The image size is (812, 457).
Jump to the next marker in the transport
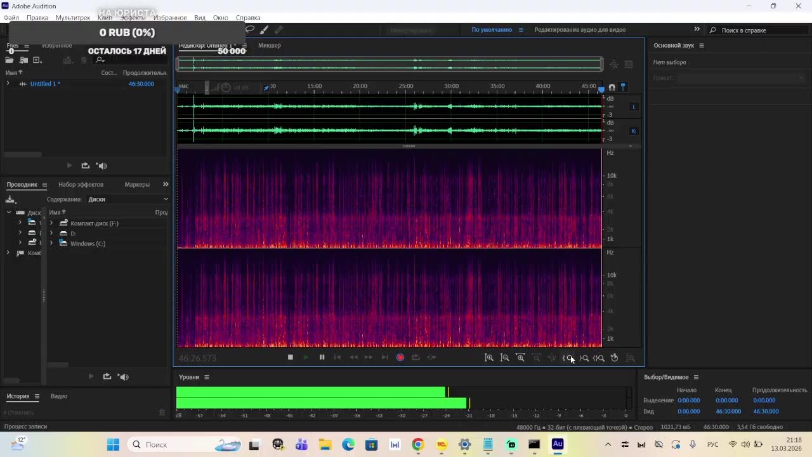point(384,357)
